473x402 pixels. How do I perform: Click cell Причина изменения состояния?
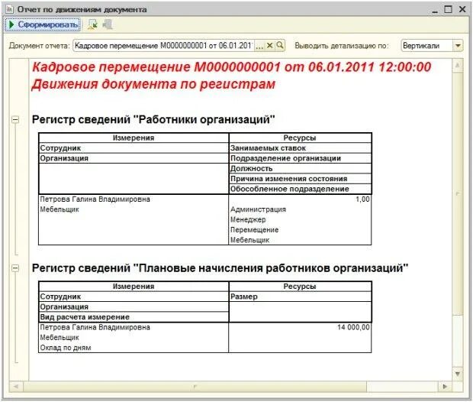300,179
